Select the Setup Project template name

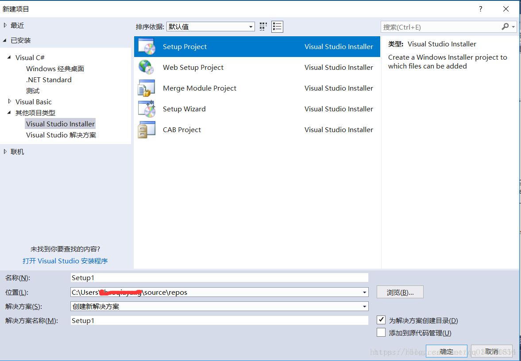pyautogui.click(x=185, y=46)
